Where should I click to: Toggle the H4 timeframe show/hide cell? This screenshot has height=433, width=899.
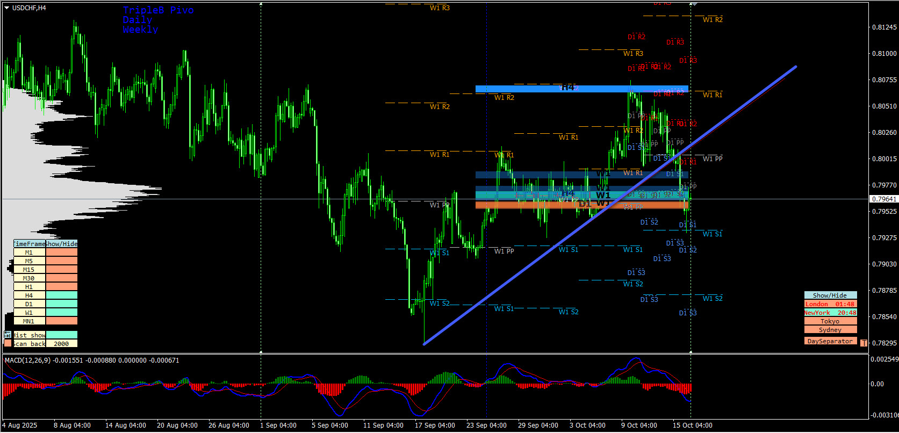tap(62, 295)
